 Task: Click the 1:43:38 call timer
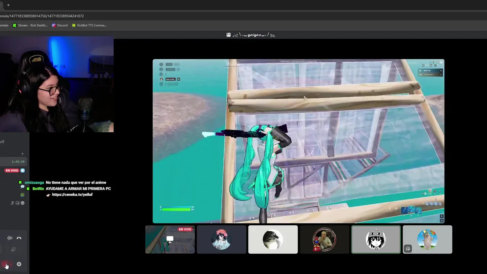pos(18,162)
